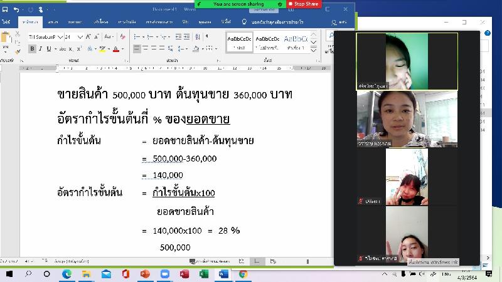Screen dimensions: 502x282
Task: Click the Clear Formatting icon
Action: (124, 37)
